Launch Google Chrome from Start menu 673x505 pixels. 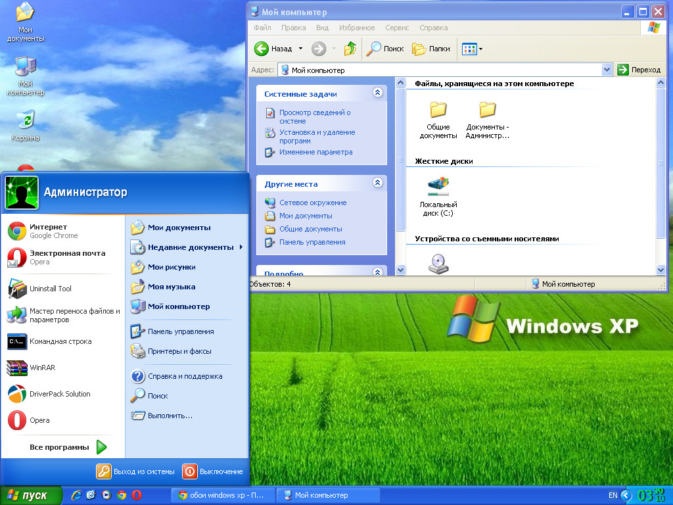63,231
